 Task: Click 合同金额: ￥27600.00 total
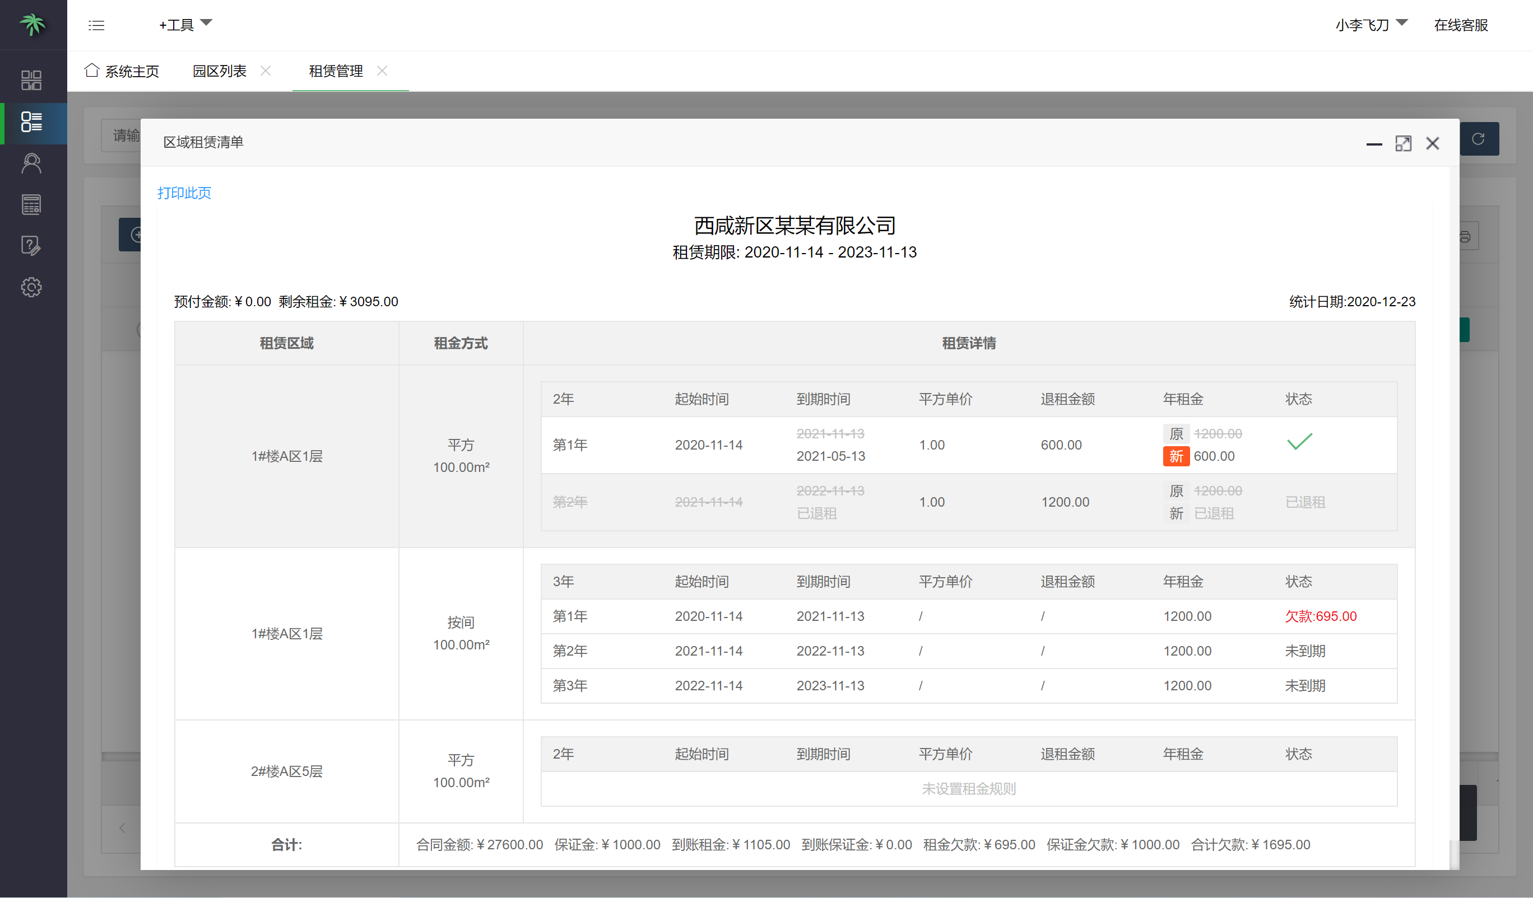[x=480, y=844]
